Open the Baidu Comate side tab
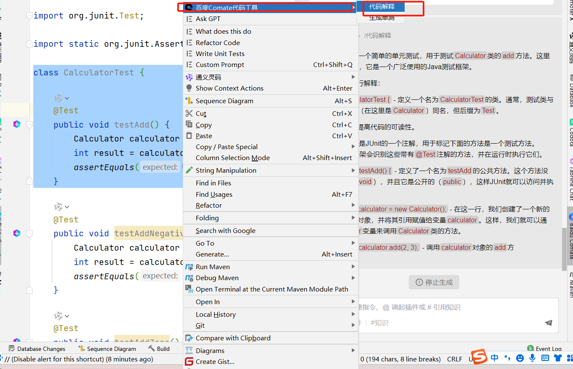 coord(570,236)
